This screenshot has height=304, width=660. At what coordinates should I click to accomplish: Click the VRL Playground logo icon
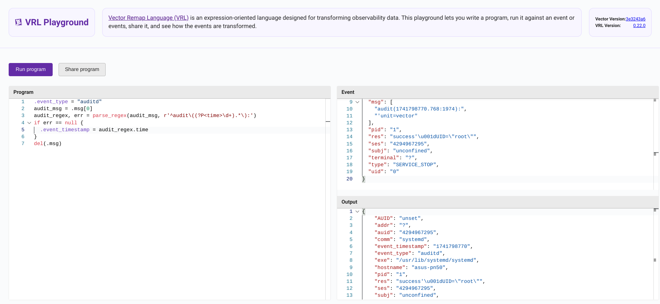pyautogui.click(x=18, y=23)
